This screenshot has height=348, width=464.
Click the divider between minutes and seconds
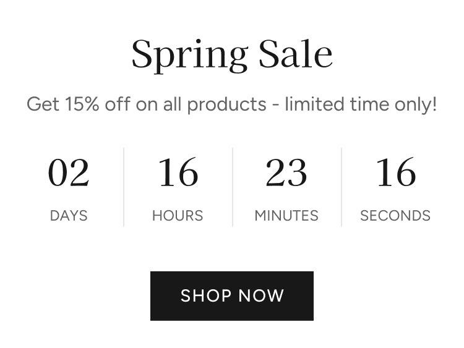[x=342, y=187]
